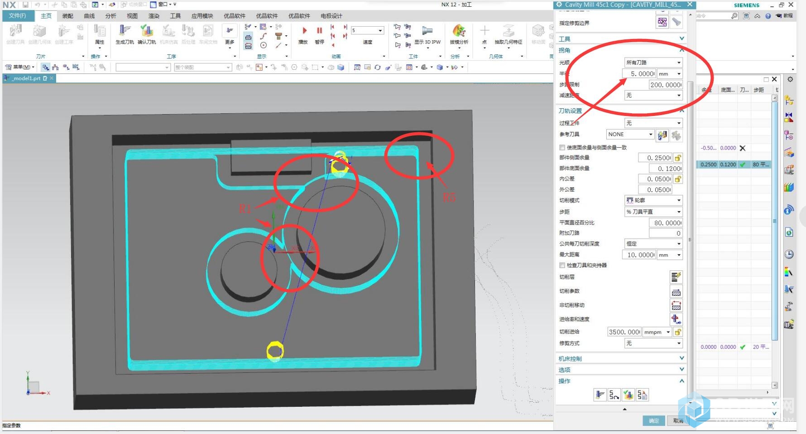Open the history clock tab in resource bar
This screenshot has height=434, width=806.
pyautogui.click(x=789, y=254)
